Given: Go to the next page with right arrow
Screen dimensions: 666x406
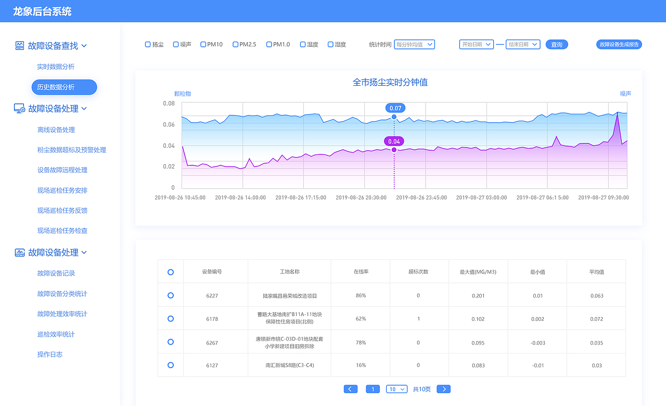Looking at the screenshot, I should [x=443, y=389].
